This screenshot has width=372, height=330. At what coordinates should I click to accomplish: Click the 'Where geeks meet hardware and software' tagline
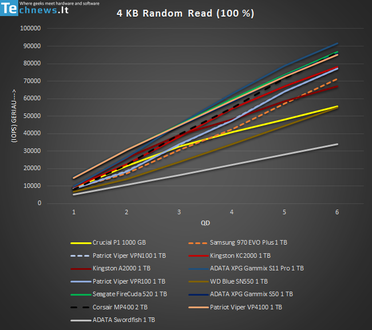pos(60,3)
